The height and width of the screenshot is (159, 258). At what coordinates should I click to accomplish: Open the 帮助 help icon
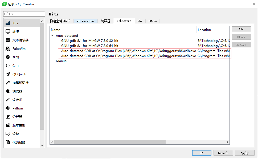(8, 57)
